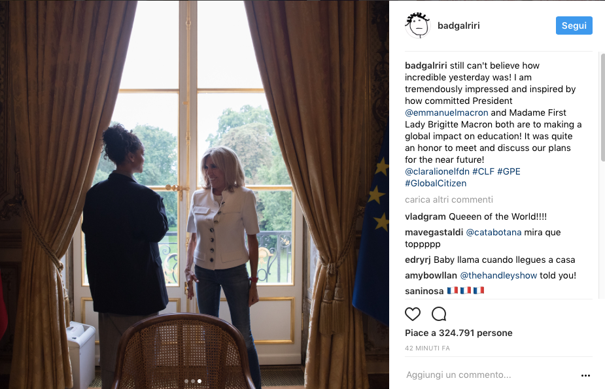Click the speech bubble comment icon
This screenshot has width=605, height=389.
pos(439,314)
